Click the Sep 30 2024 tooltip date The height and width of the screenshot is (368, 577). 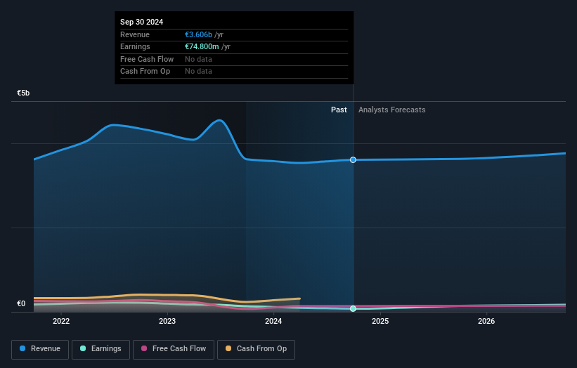pos(142,22)
